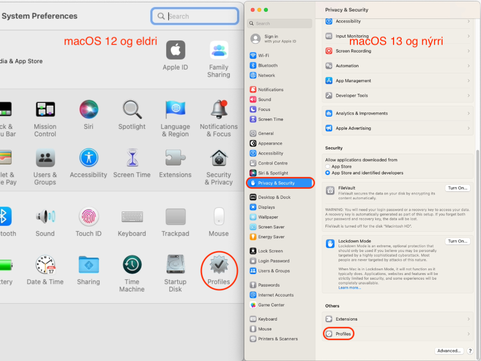The width and height of the screenshot is (481, 361).
Task: Open Sound icon in System Preferences
Action: pos(45,222)
